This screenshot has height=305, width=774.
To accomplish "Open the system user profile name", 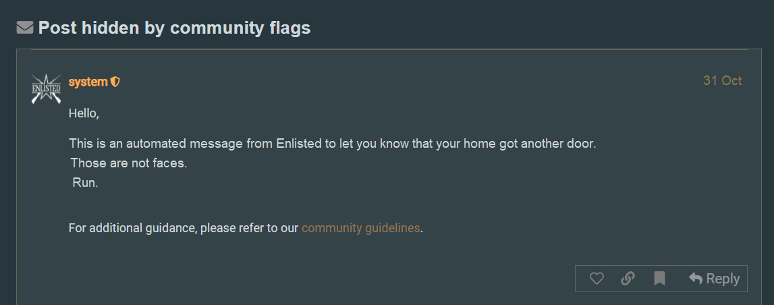I will tap(88, 82).
